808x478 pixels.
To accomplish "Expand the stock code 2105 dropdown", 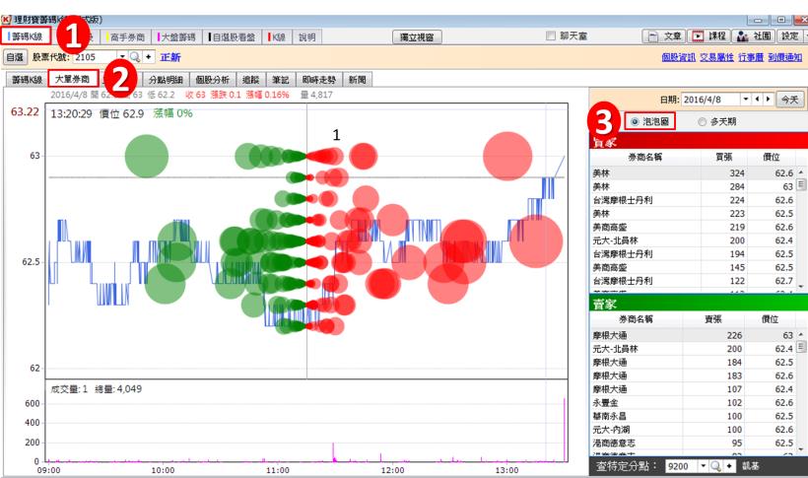I will click(122, 57).
